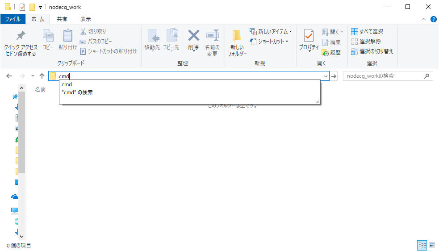Expand the address bar history dropdown
The width and height of the screenshot is (439, 251).
(x=325, y=76)
